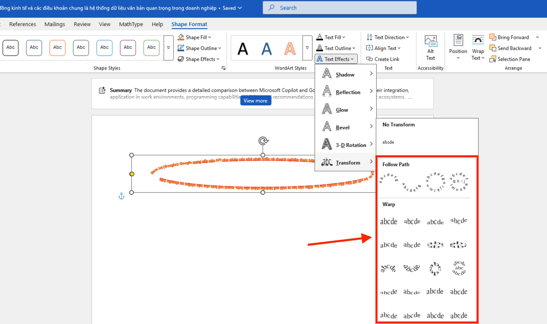The width and height of the screenshot is (547, 324).
Task: Open the Text Direction dropdown
Action: tap(386, 37)
